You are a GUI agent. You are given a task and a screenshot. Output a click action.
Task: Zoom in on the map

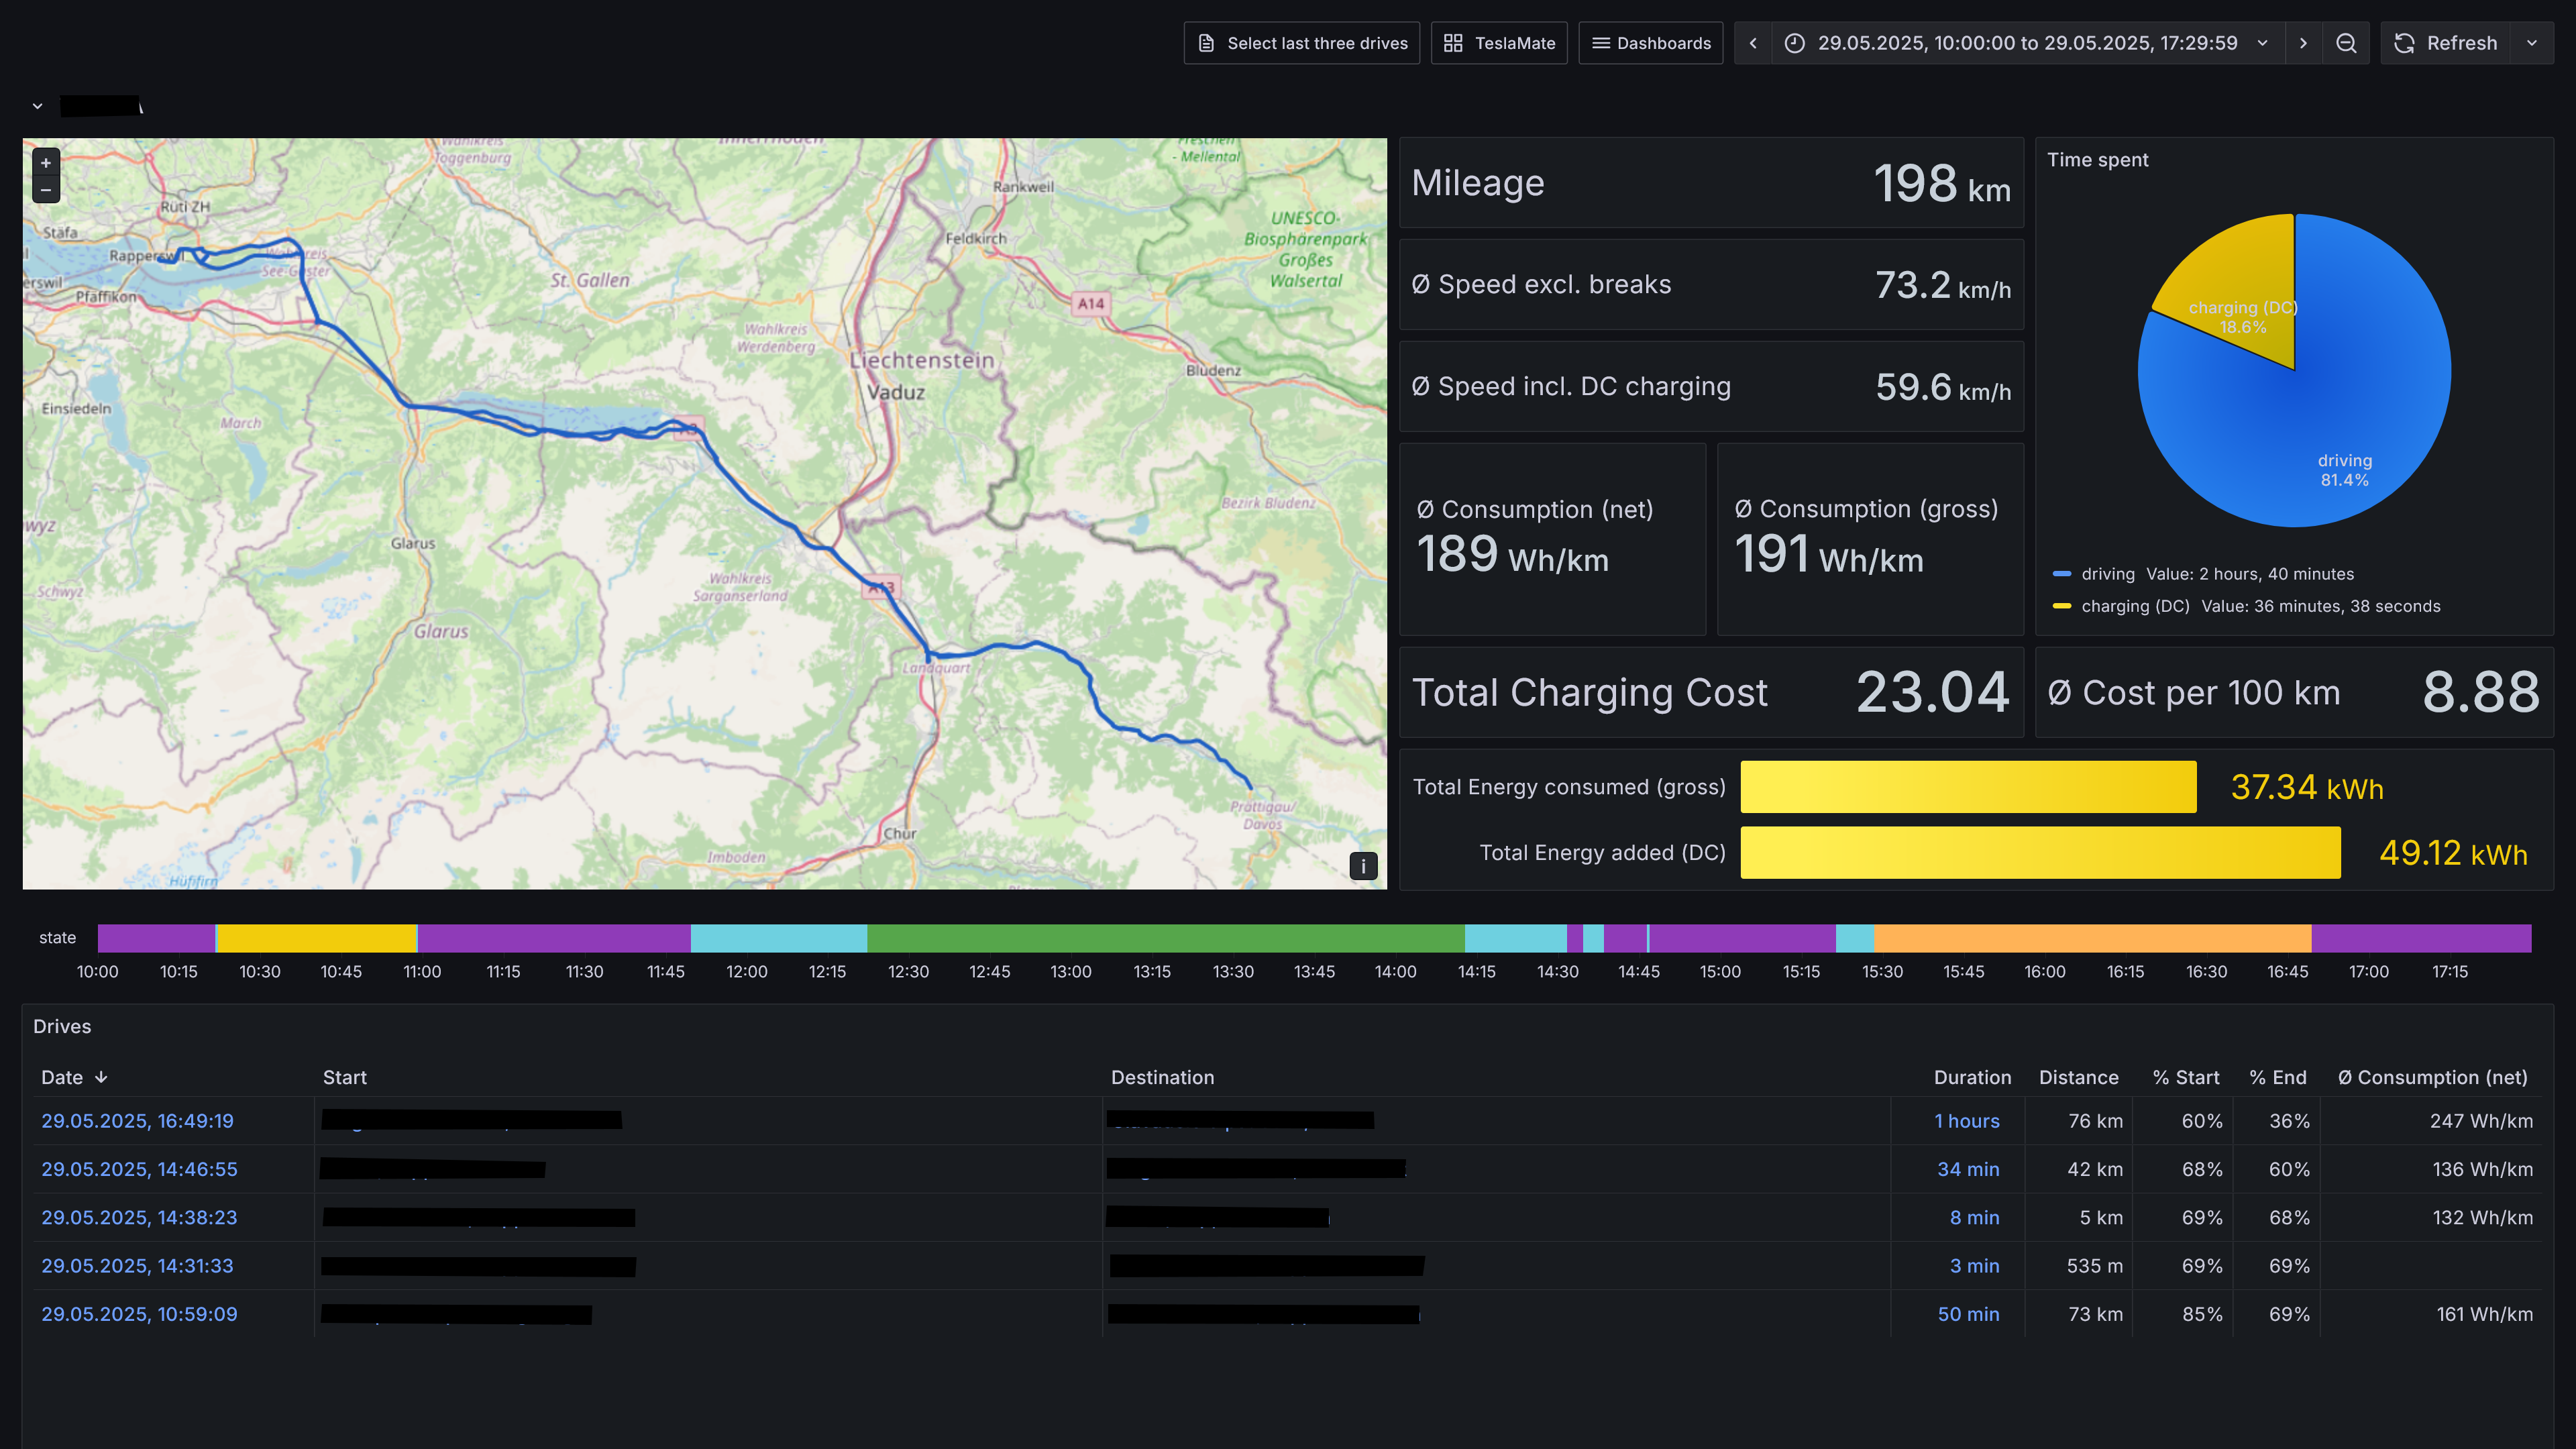tap(46, 163)
